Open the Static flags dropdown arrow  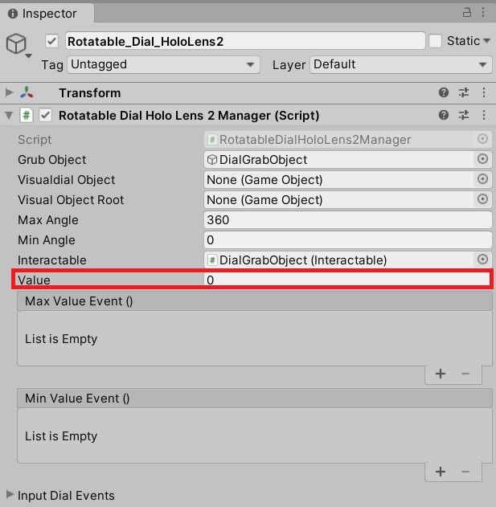(x=486, y=41)
